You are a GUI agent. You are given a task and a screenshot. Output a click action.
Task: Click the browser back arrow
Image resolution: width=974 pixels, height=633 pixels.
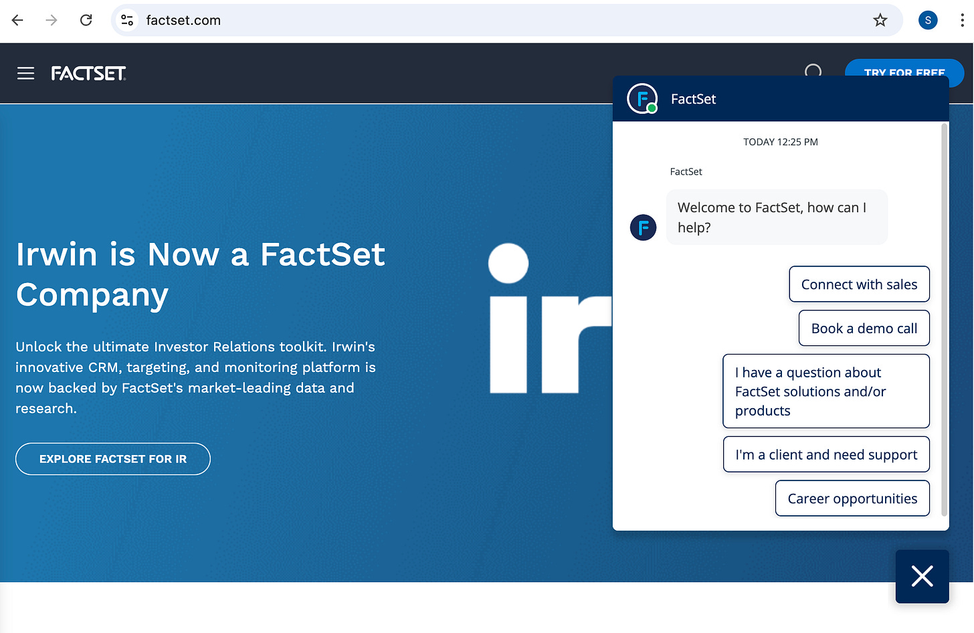(x=17, y=20)
